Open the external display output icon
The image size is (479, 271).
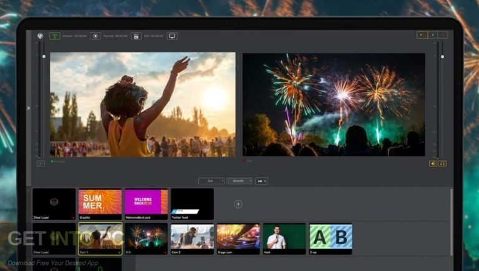[x=172, y=36]
